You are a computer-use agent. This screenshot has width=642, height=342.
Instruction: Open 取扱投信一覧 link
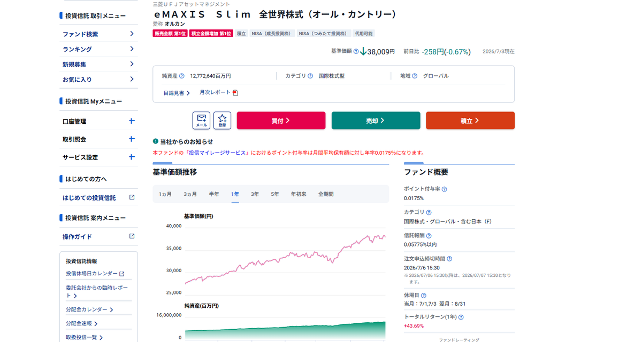click(x=81, y=337)
